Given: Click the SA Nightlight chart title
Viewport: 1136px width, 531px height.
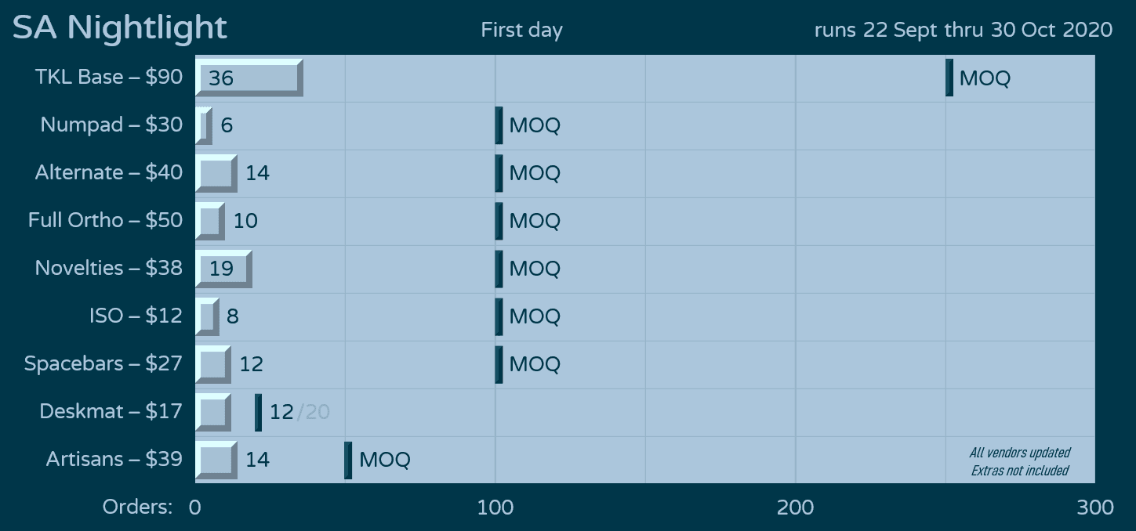Looking at the screenshot, I should [120, 28].
